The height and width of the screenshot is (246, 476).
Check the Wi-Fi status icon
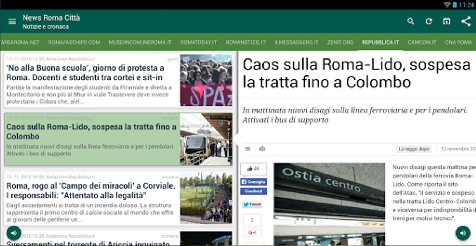pos(447,5)
